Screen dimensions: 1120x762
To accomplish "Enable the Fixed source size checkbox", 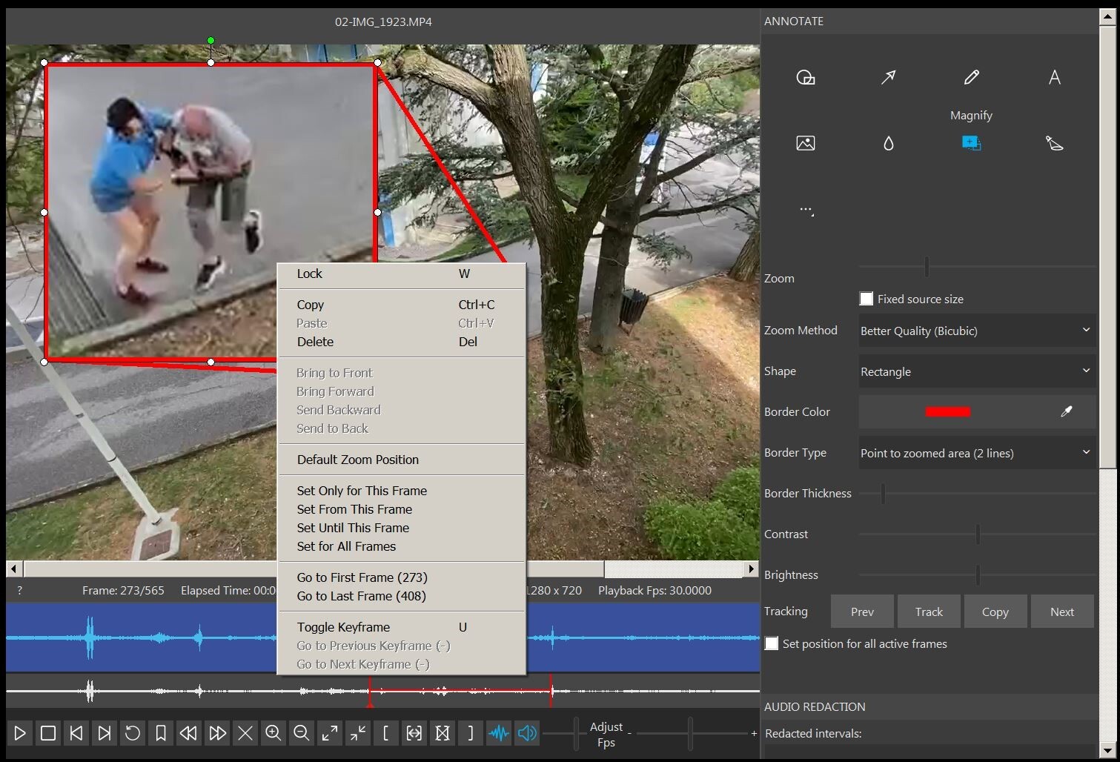I will tap(866, 298).
